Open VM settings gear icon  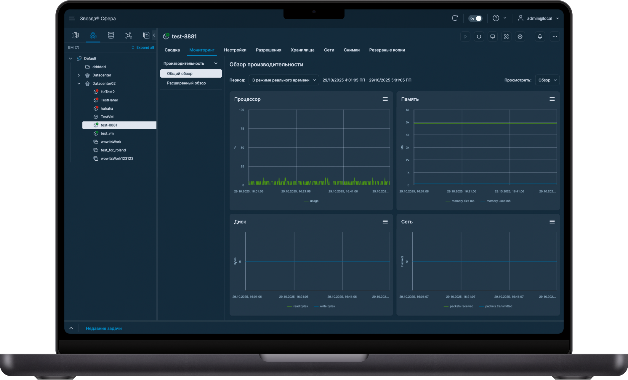520,37
